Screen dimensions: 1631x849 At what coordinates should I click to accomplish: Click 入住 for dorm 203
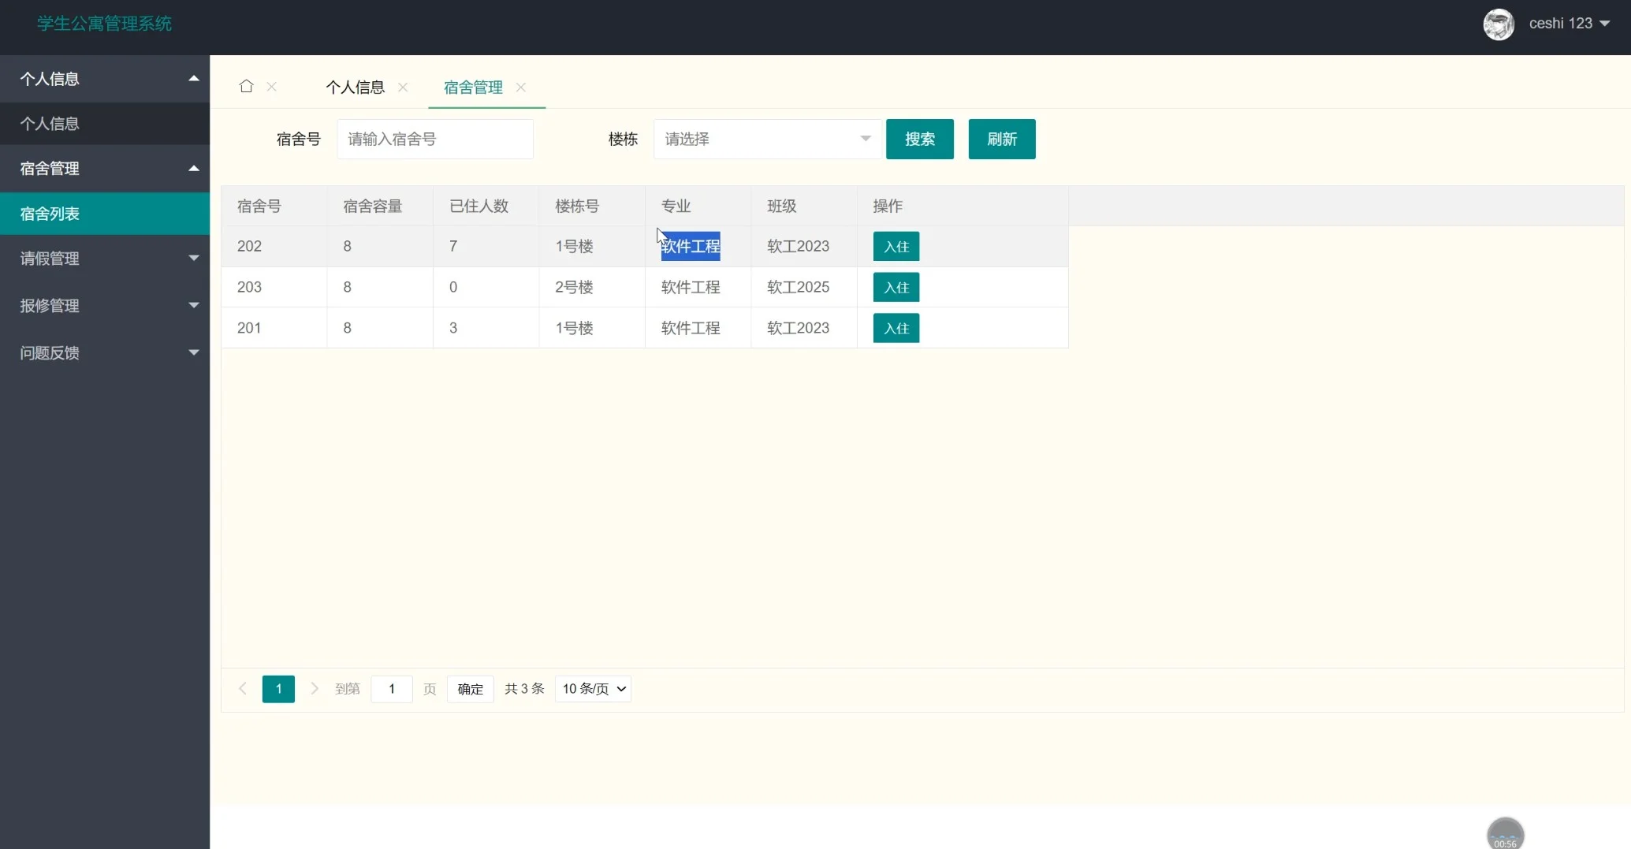[x=896, y=287]
